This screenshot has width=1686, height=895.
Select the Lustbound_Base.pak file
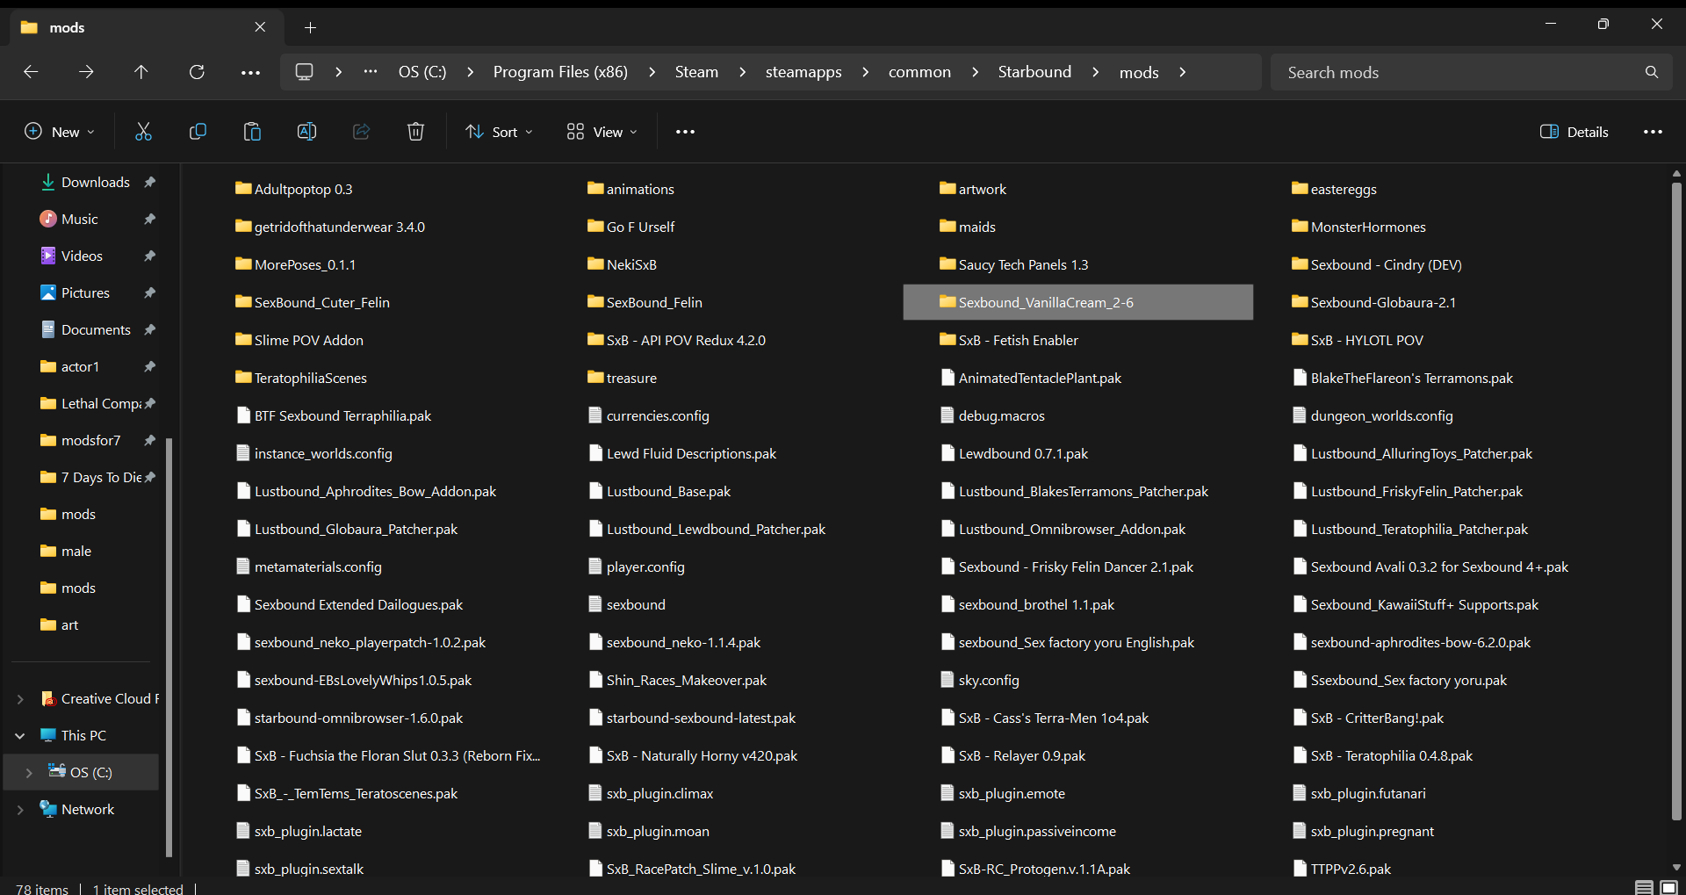click(x=668, y=492)
